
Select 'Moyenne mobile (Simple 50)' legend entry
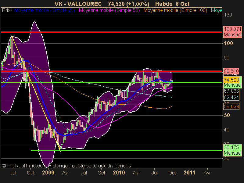[x=109, y=10]
